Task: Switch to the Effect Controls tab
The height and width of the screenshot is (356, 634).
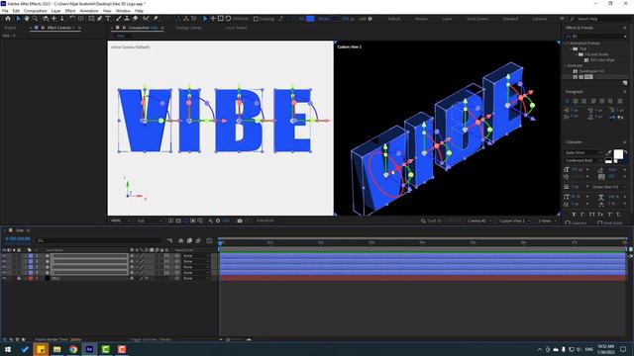Action: coord(59,28)
